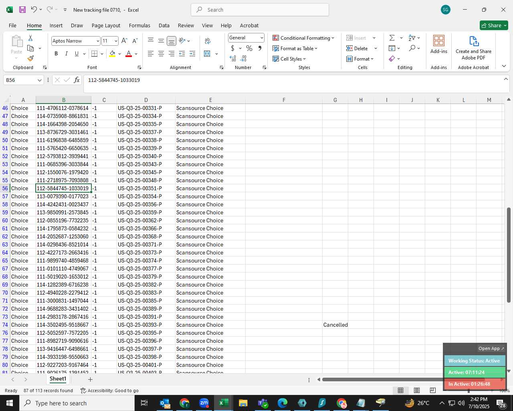513x411 pixels.
Task: Click the Format Painter brush icon
Action: click(30, 58)
